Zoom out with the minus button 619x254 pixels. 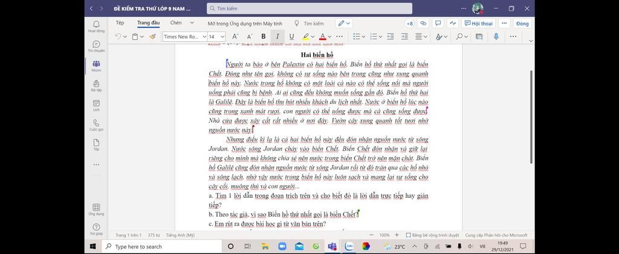[x=371, y=235]
